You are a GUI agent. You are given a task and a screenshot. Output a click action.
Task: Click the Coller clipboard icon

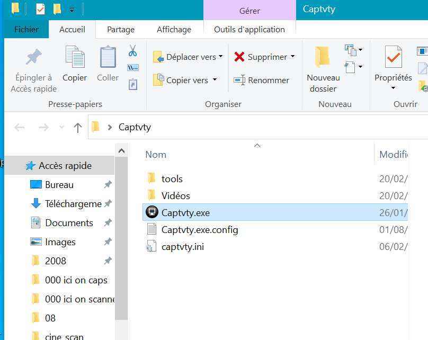click(108, 57)
